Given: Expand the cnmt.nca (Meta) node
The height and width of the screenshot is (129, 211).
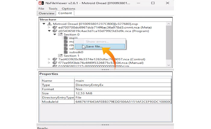Looking at the screenshot, I should 49,27.
